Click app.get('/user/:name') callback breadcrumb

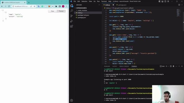(124, 8)
